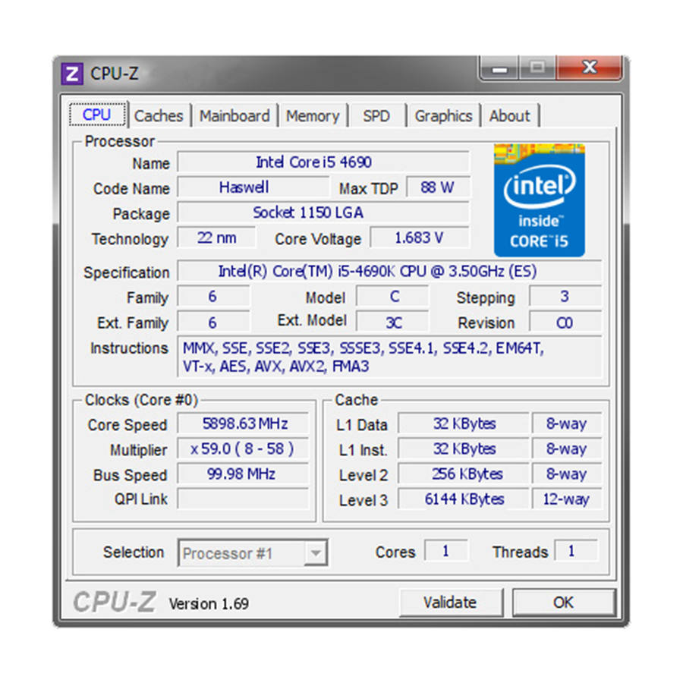Click the Technology value '22 nm'
Image resolution: width=683 pixels, height=683 pixels.
(x=216, y=238)
